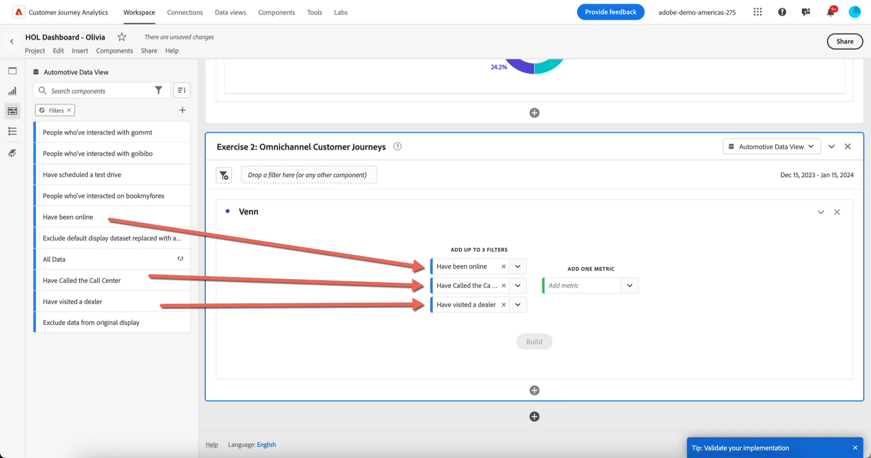Image resolution: width=871 pixels, height=458 pixels.
Task: Click the Add metric input field
Action: pos(582,286)
